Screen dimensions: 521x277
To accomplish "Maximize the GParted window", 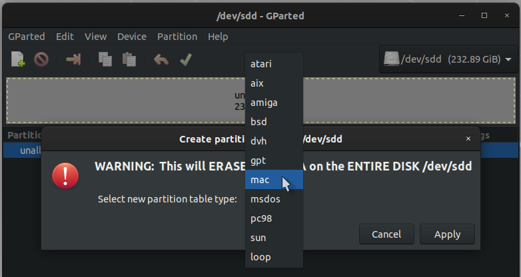I will click(x=484, y=15).
